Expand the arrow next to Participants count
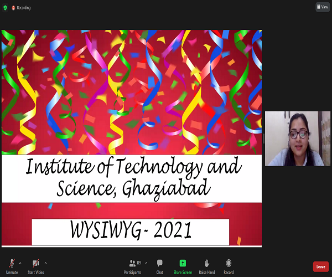 [146, 263]
